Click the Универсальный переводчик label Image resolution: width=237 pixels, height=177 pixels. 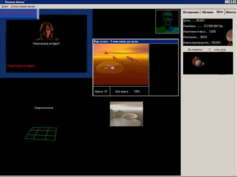19,12
